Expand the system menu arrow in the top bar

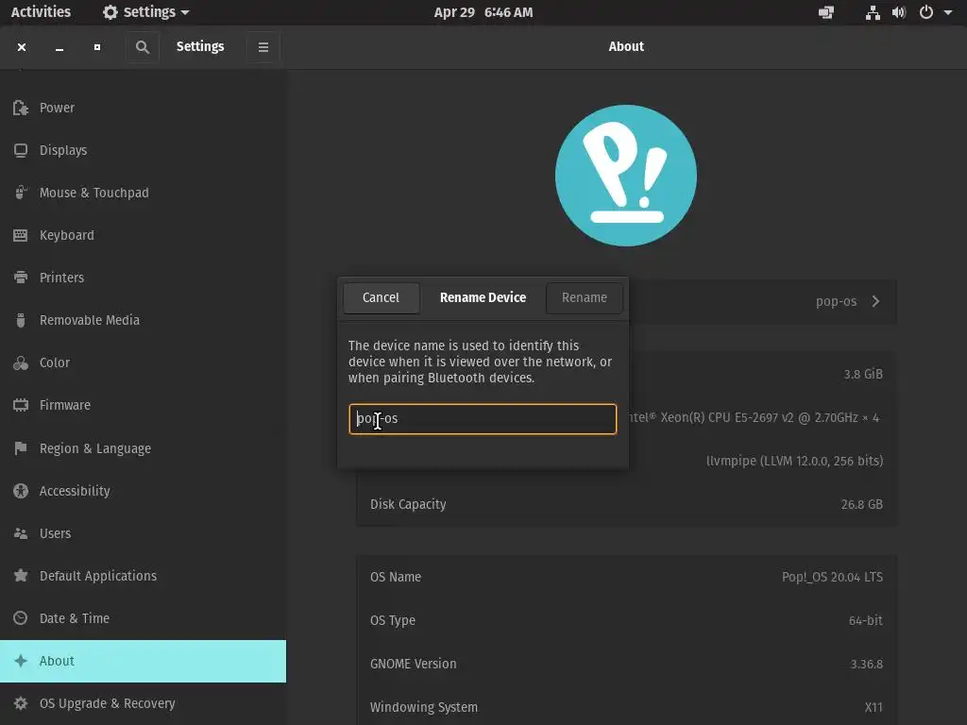948,12
